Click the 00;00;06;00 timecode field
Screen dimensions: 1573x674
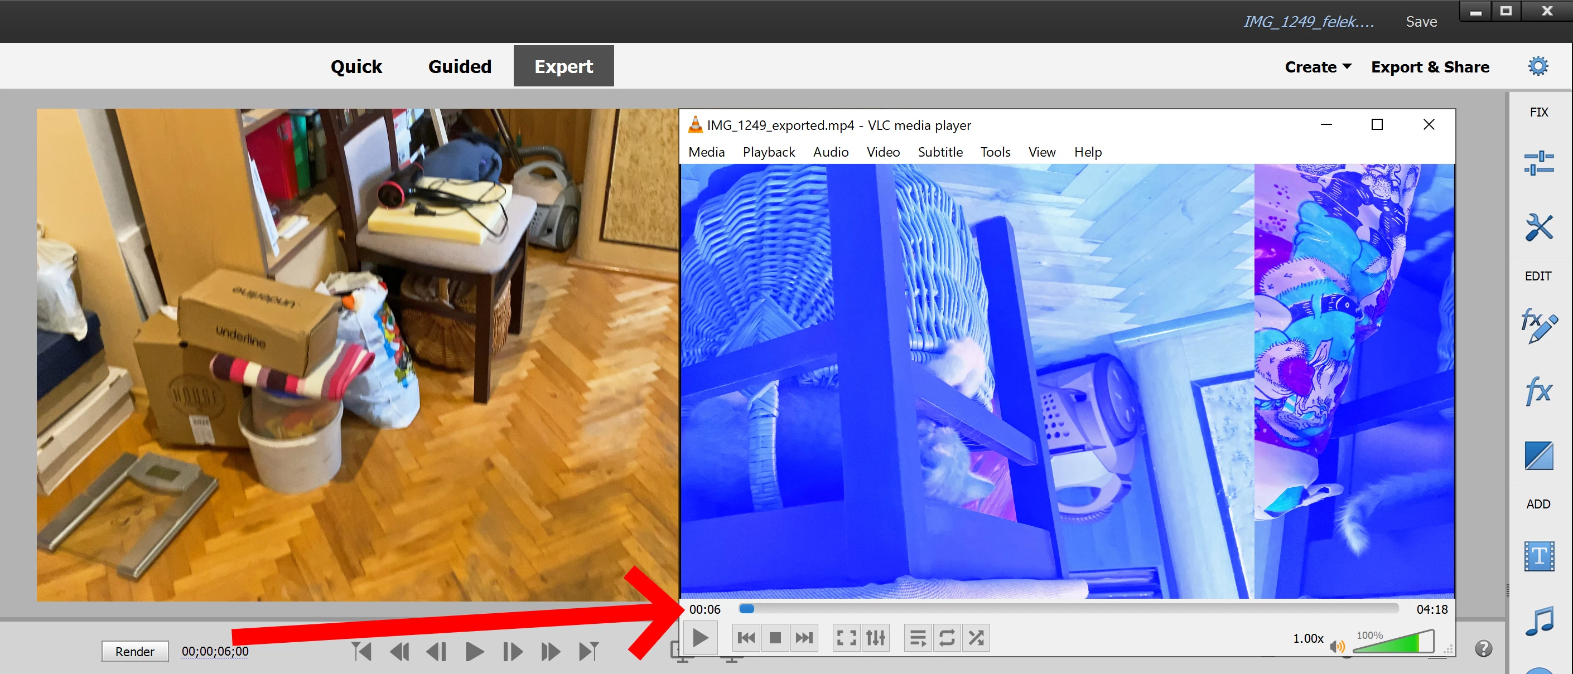coord(215,651)
